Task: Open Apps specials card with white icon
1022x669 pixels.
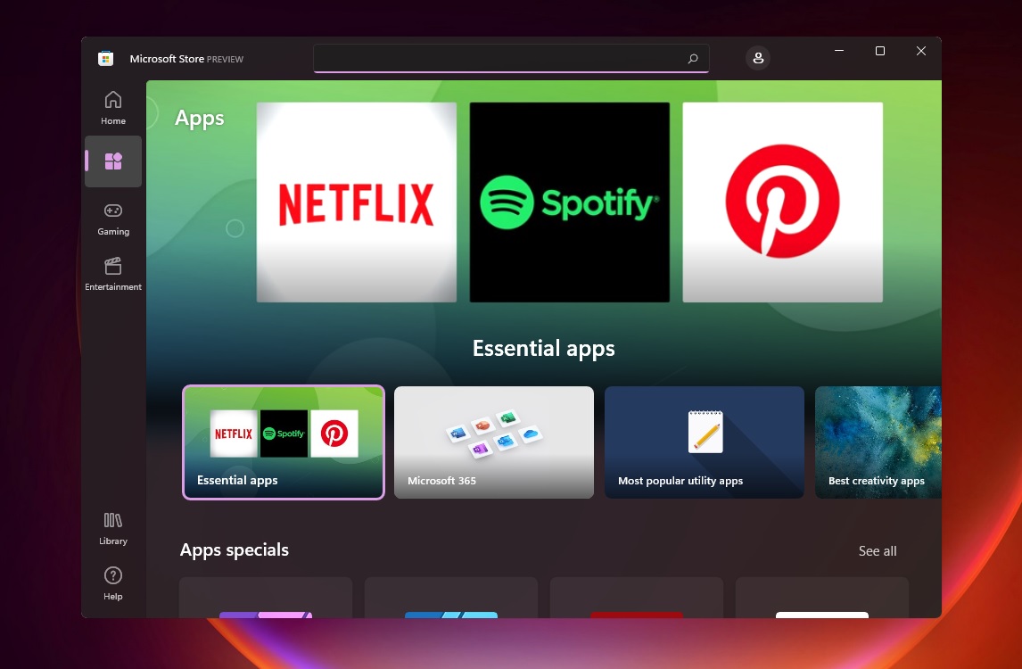Action: click(822, 598)
